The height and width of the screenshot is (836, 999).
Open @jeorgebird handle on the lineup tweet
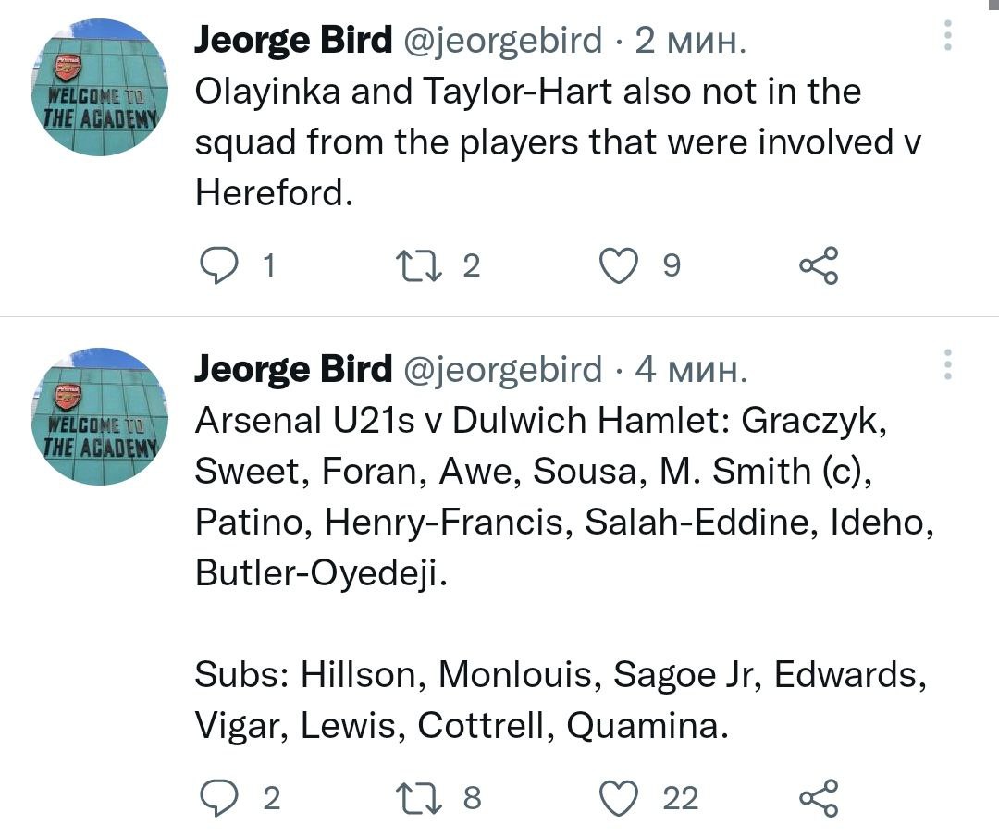pyautogui.click(x=500, y=370)
